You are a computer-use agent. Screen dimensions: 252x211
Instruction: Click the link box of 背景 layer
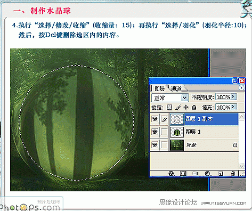tap(164, 145)
